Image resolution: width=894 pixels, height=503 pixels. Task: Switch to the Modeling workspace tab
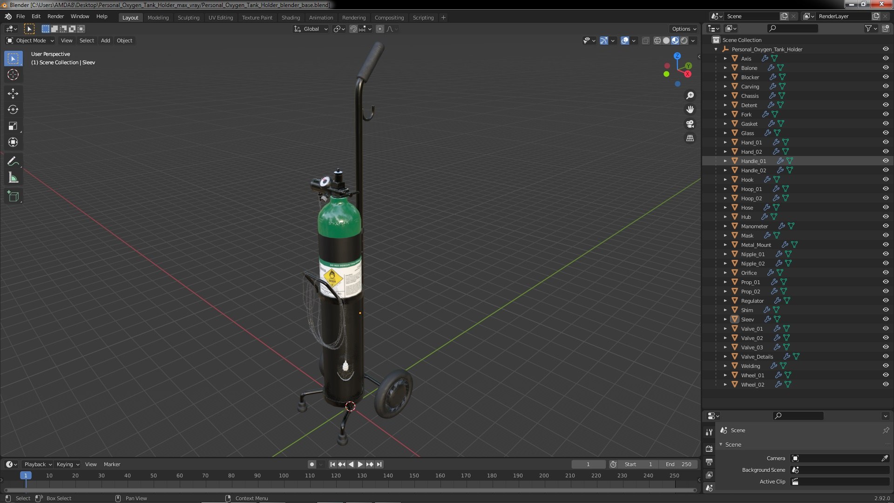pyautogui.click(x=158, y=18)
